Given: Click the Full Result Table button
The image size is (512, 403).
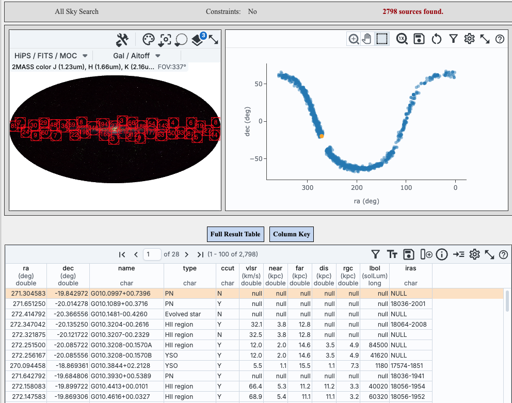Looking at the screenshot, I should click(235, 234).
